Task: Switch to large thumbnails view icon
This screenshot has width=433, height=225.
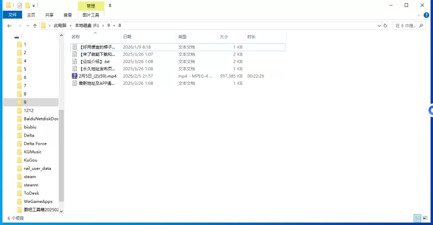Action: [425, 219]
